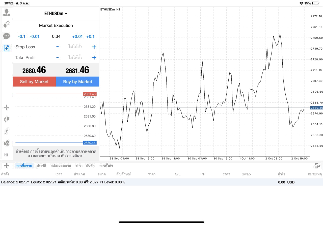Open the บันทึก tab

pos(90,166)
